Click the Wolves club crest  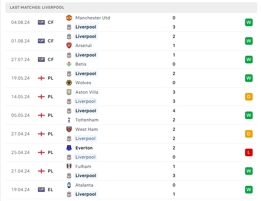pyautogui.click(x=69, y=83)
